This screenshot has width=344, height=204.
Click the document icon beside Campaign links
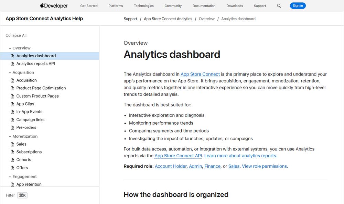(x=12, y=120)
